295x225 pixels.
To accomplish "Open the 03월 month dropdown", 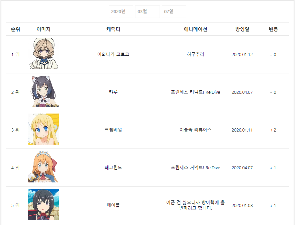I will 147,12.
